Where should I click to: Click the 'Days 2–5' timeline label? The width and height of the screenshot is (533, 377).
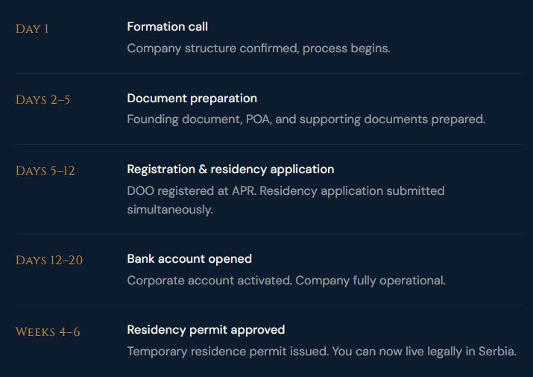[42, 100]
